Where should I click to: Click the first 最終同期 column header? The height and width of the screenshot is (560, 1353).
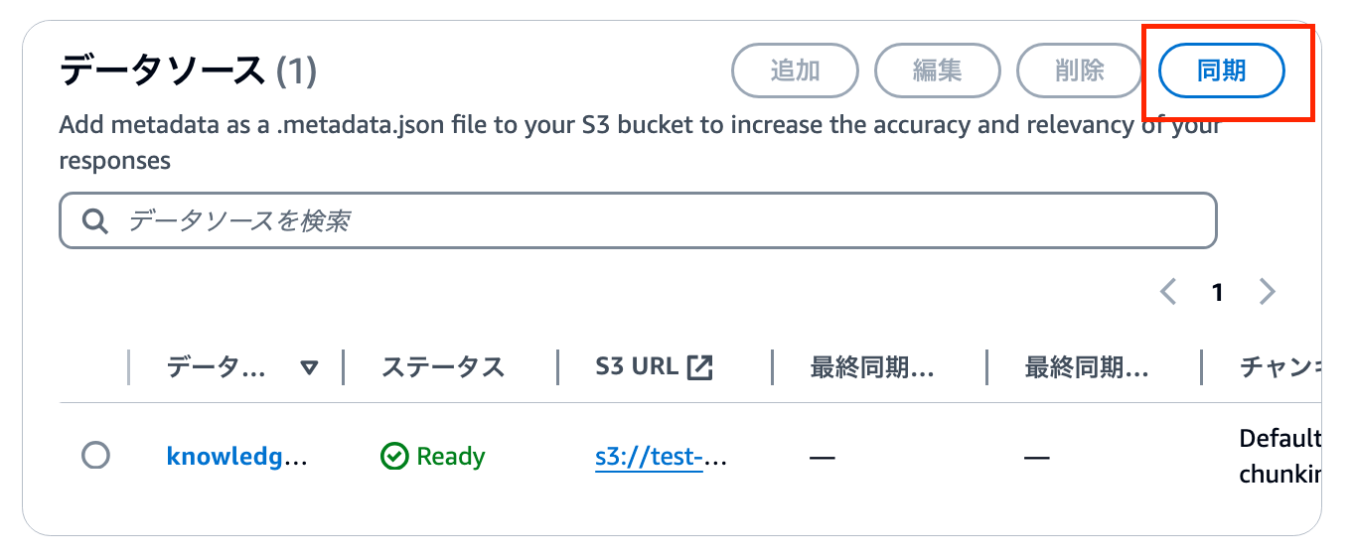coord(872,366)
